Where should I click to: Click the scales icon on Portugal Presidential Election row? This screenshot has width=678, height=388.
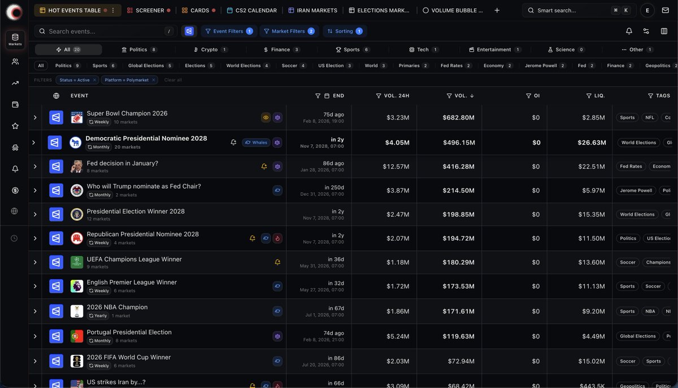[277, 336]
